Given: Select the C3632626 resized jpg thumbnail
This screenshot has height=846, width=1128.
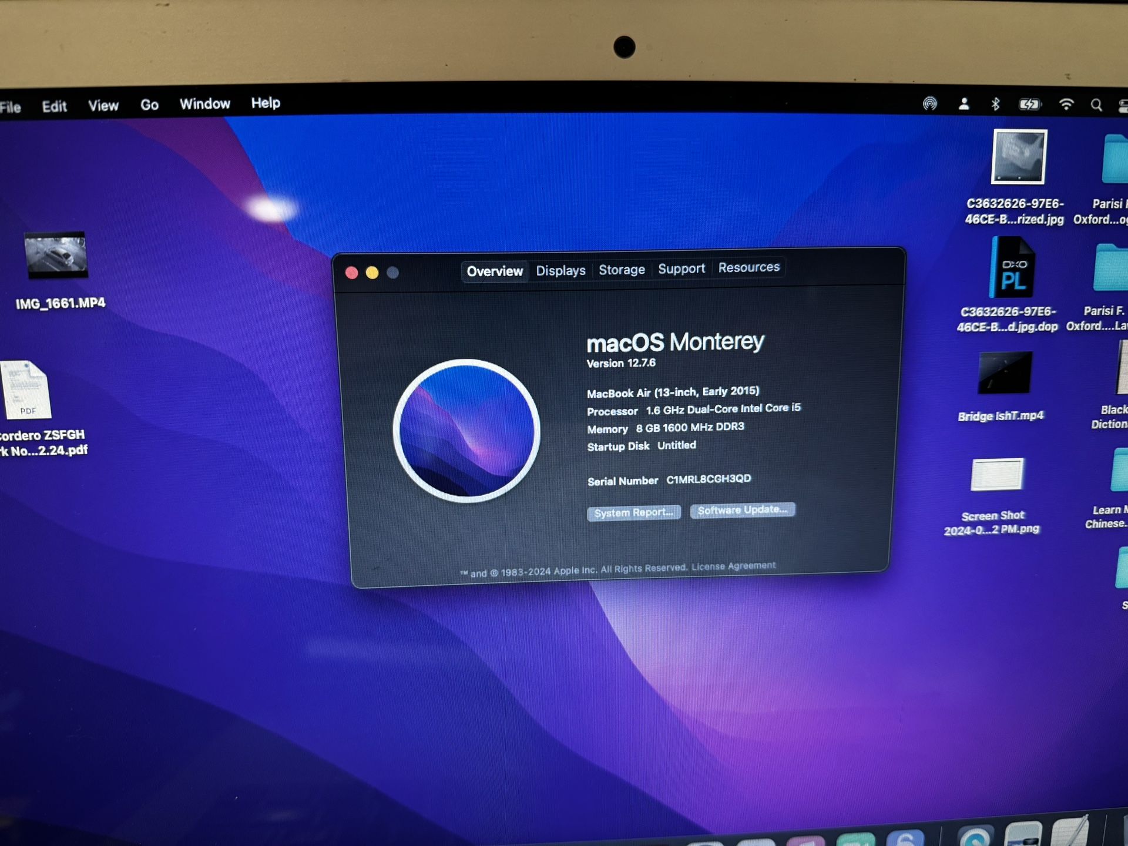Looking at the screenshot, I should (x=1019, y=157).
